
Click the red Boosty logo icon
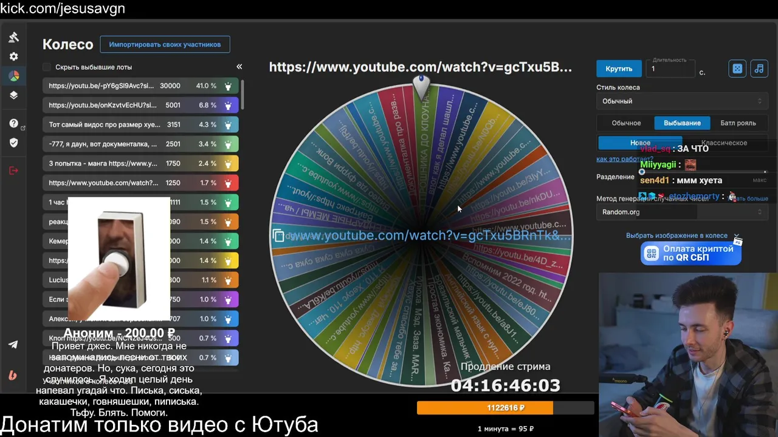[x=13, y=375]
